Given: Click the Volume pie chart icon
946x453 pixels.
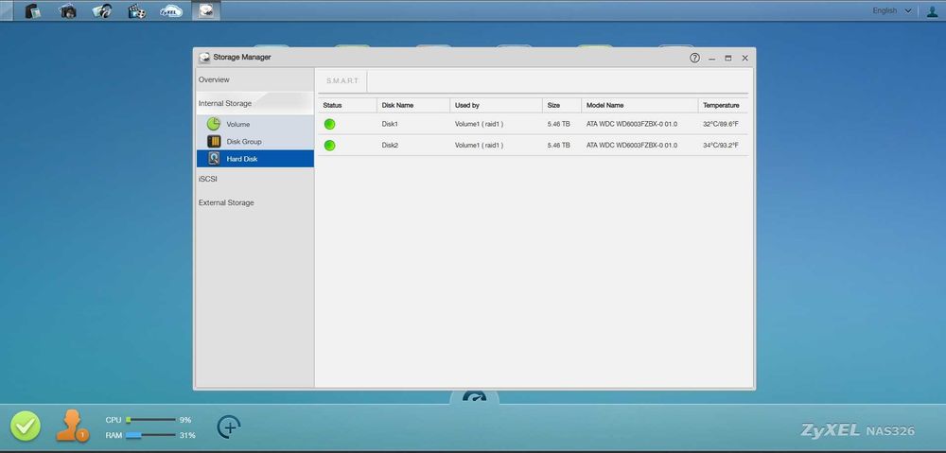Looking at the screenshot, I should coord(214,124).
